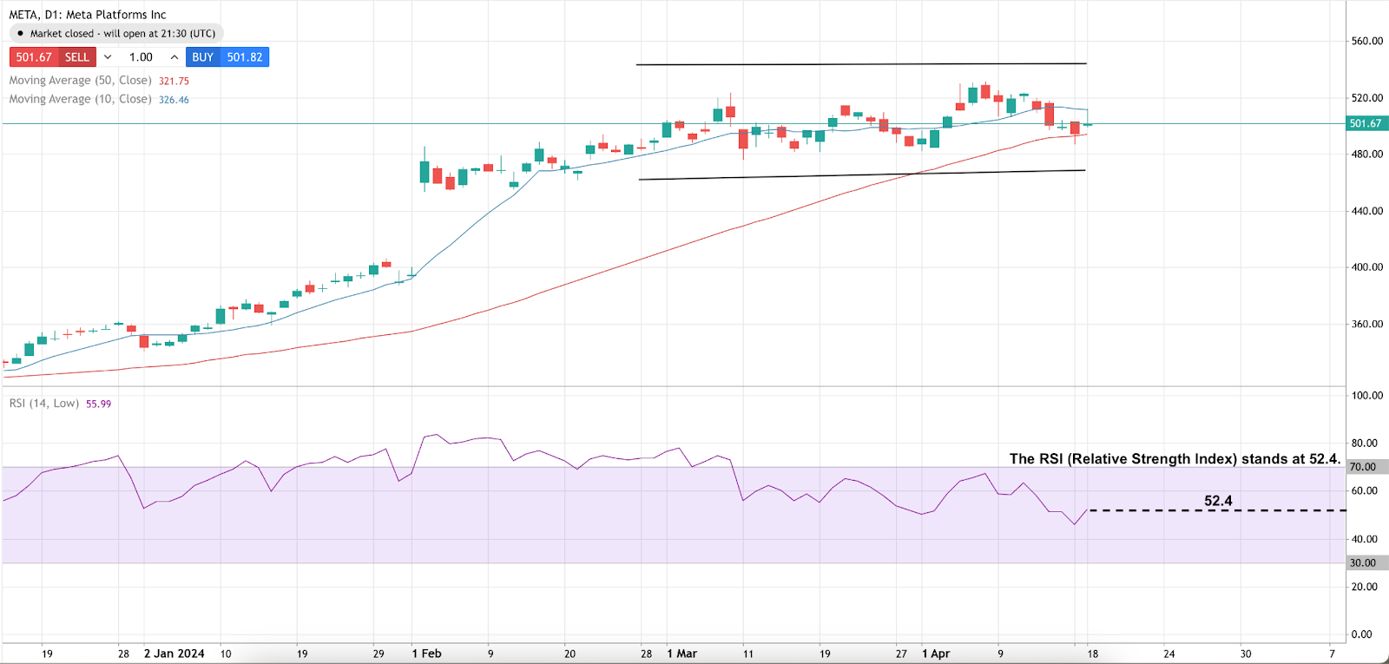Click the META, D1 symbol title
This screenshot has width=1389, height=664.
(x=87, y=15)
